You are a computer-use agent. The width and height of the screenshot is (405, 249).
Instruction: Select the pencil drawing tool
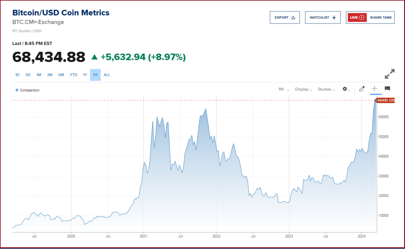click(x=362, y=89)
